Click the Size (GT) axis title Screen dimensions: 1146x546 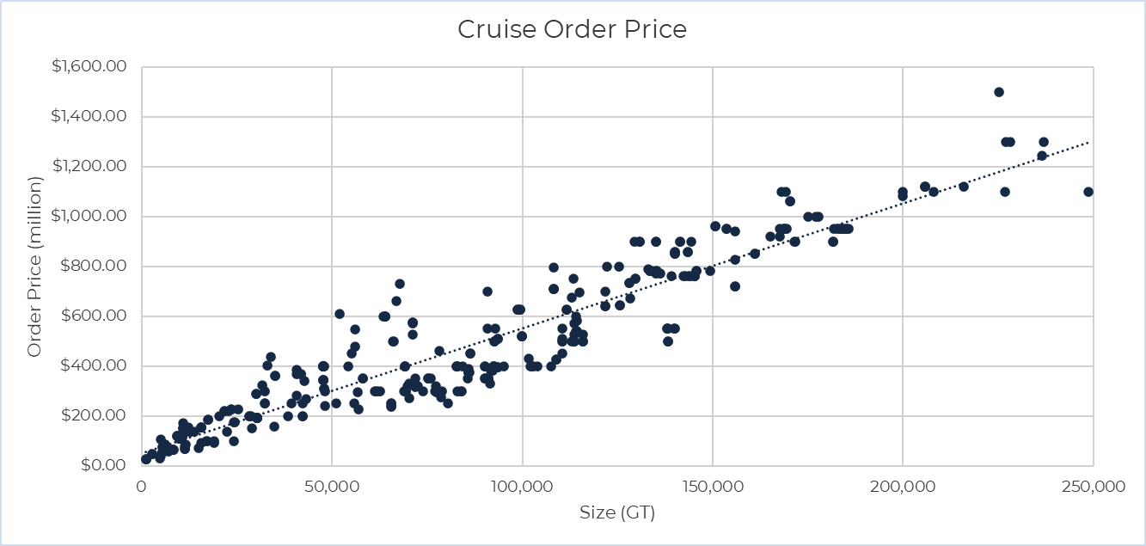[616, 513]
